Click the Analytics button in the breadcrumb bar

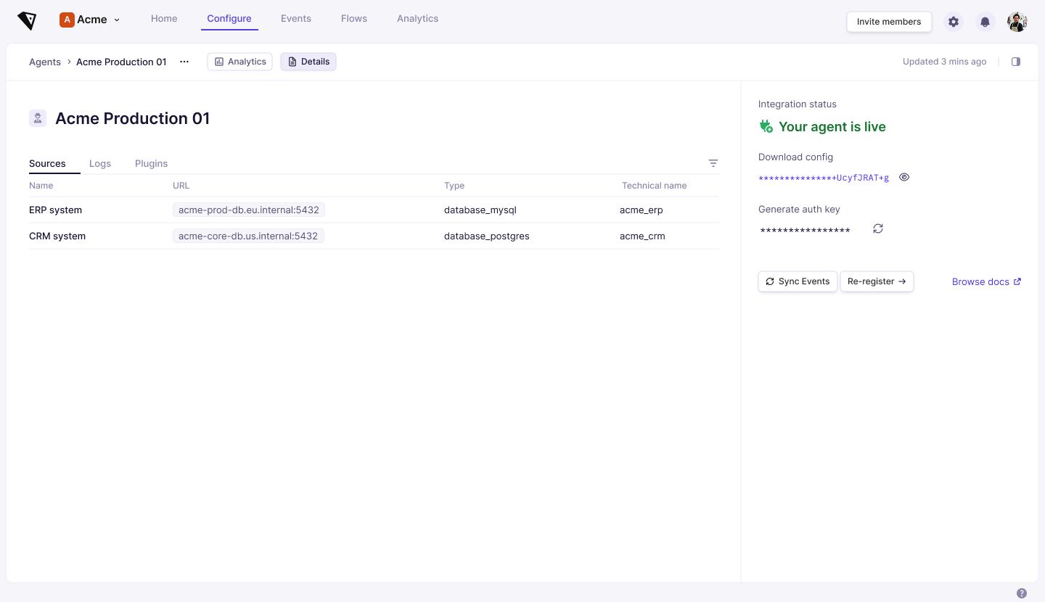pos(239,62)
